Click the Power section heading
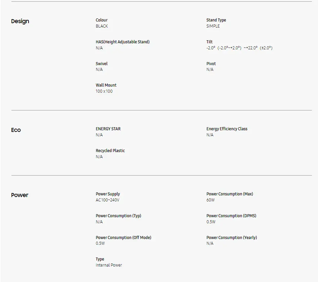Viewport: 318px width, 282px height. click(x=19, y=195)
